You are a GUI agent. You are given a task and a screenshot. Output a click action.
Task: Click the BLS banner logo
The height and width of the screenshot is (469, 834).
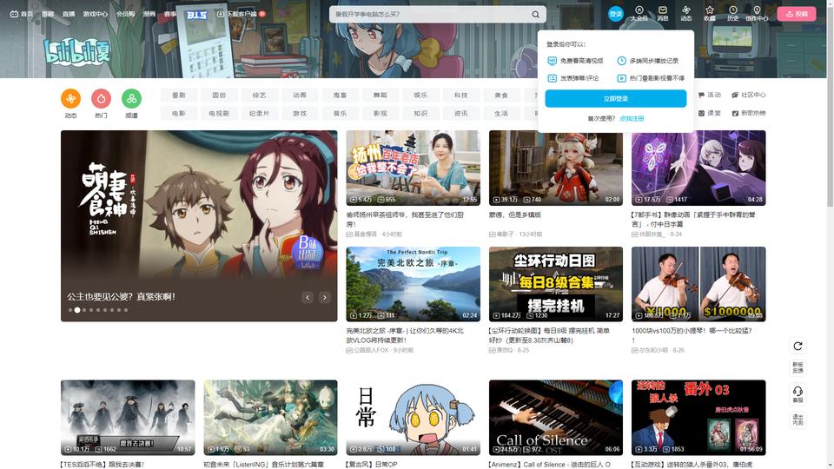pos(197,15)
